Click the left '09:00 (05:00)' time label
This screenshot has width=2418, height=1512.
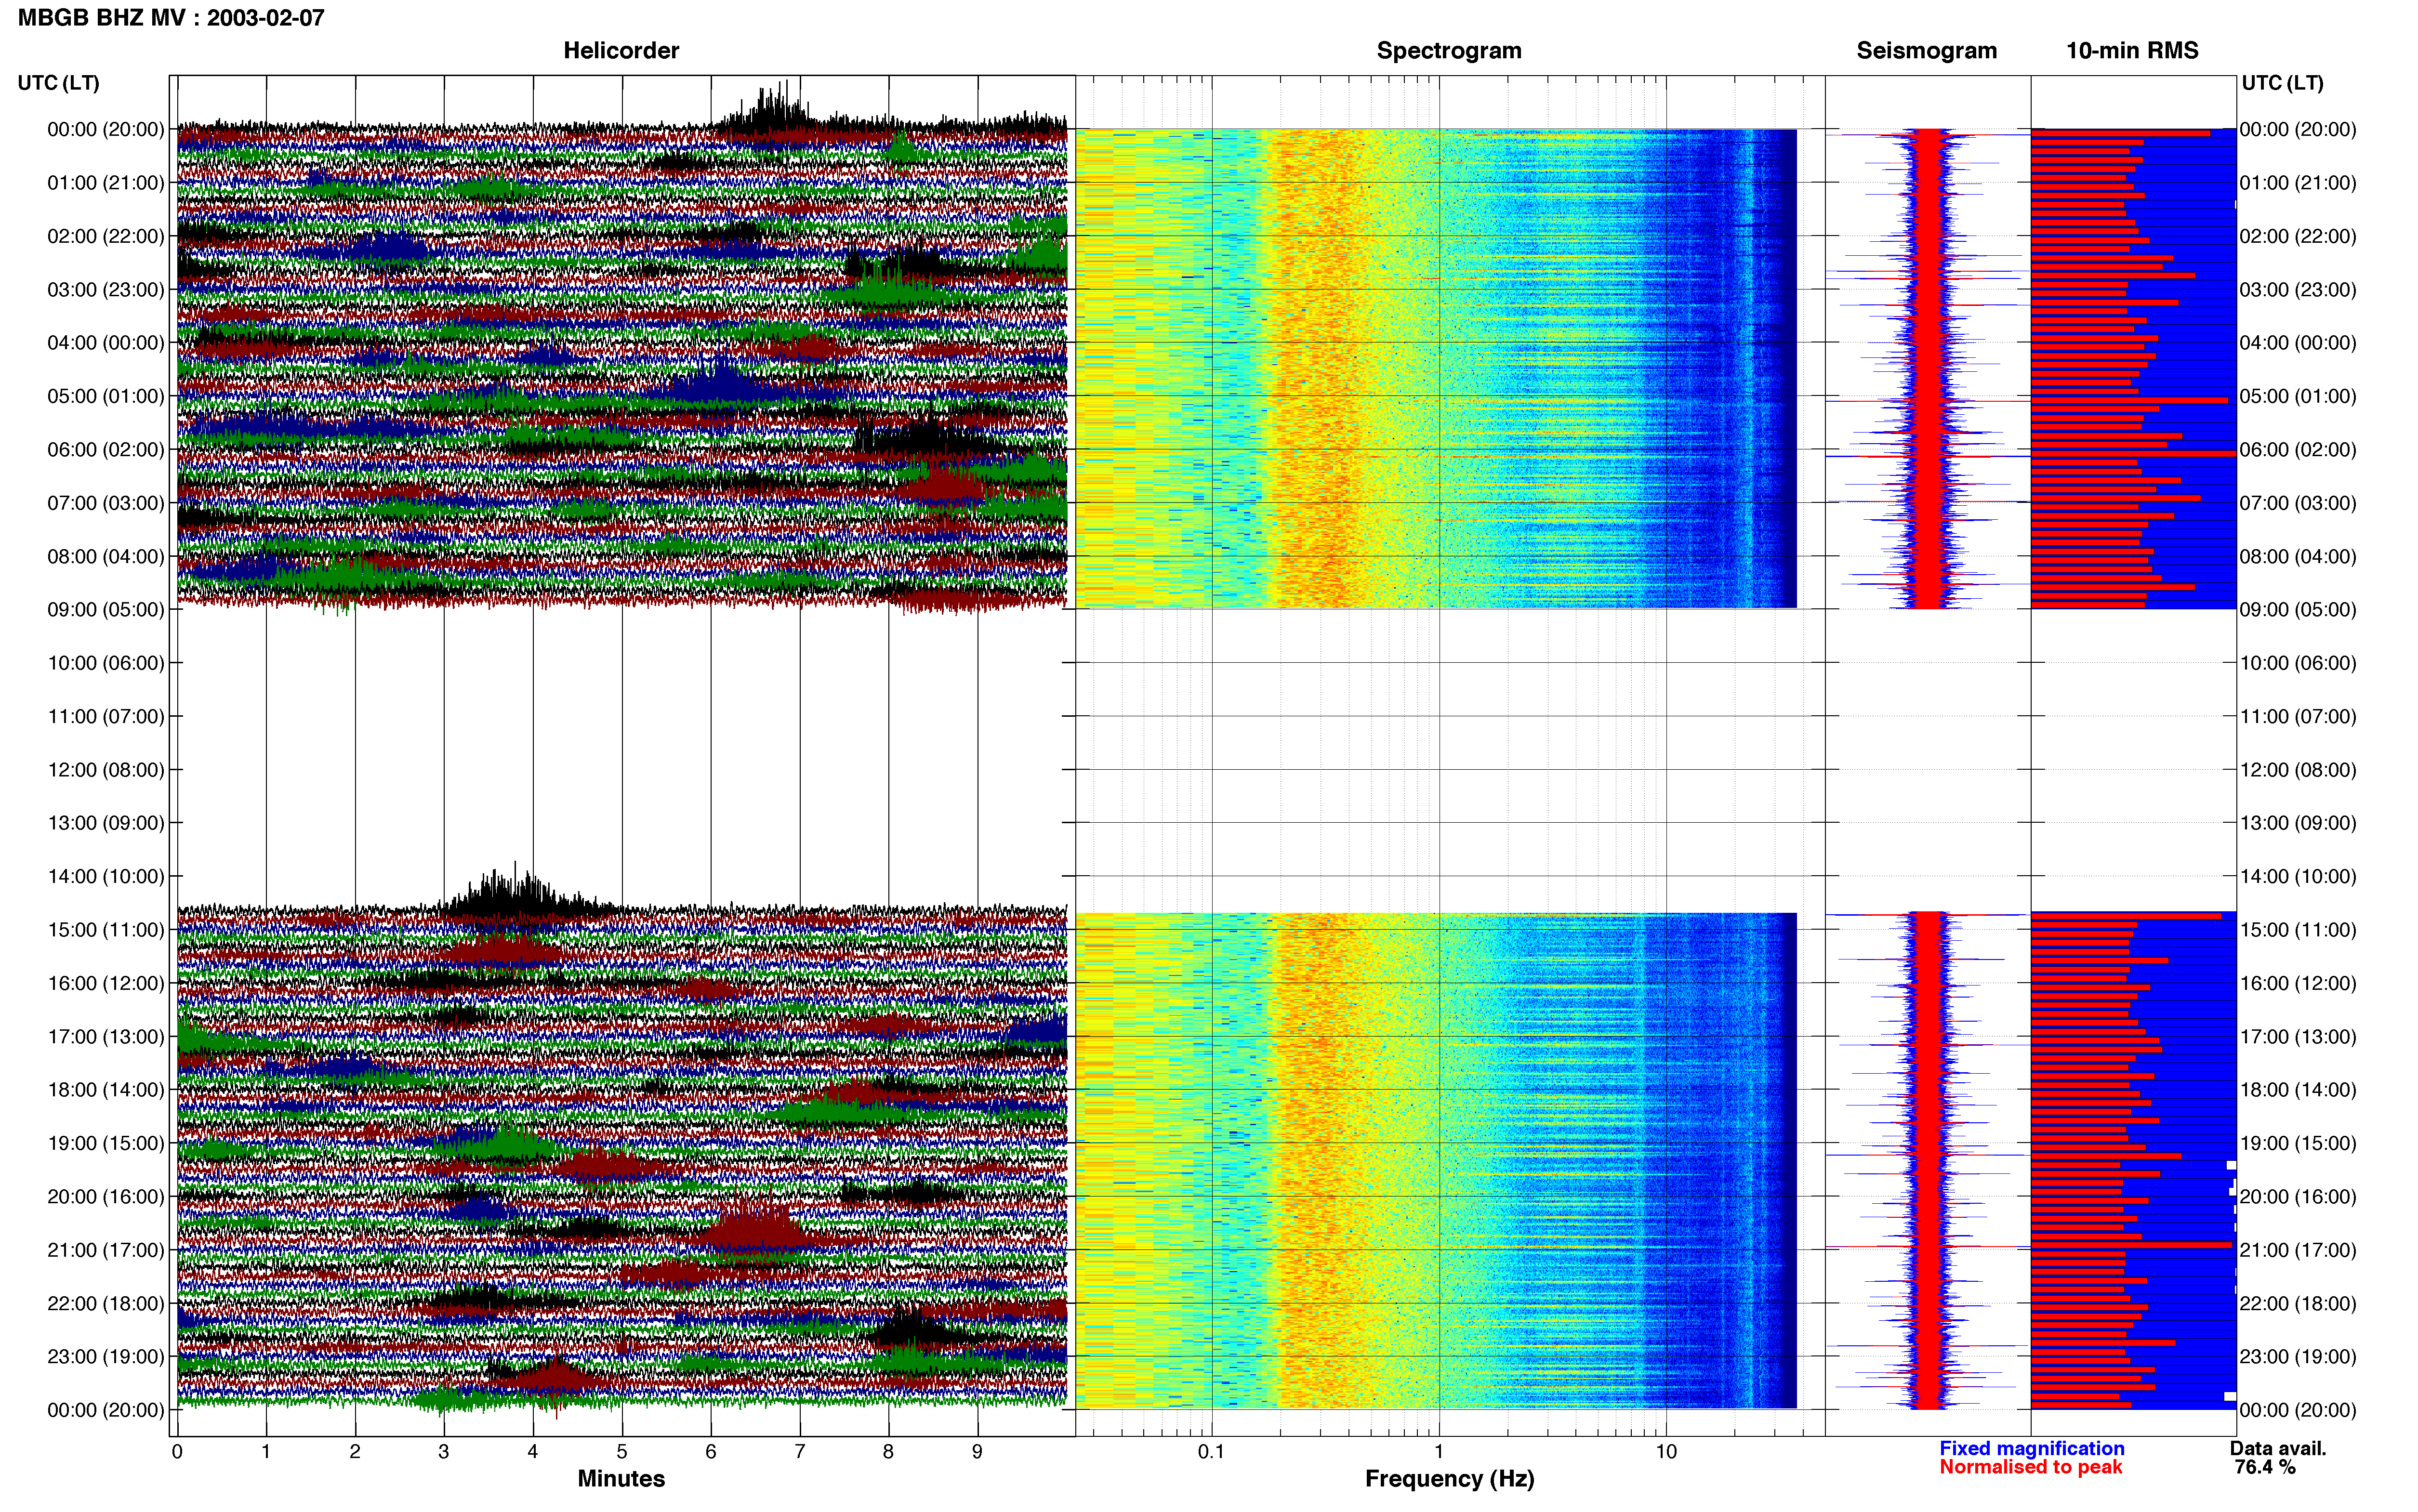click(105, 609)
